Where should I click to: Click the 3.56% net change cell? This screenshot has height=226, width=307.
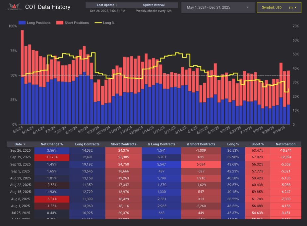(52, 150)
